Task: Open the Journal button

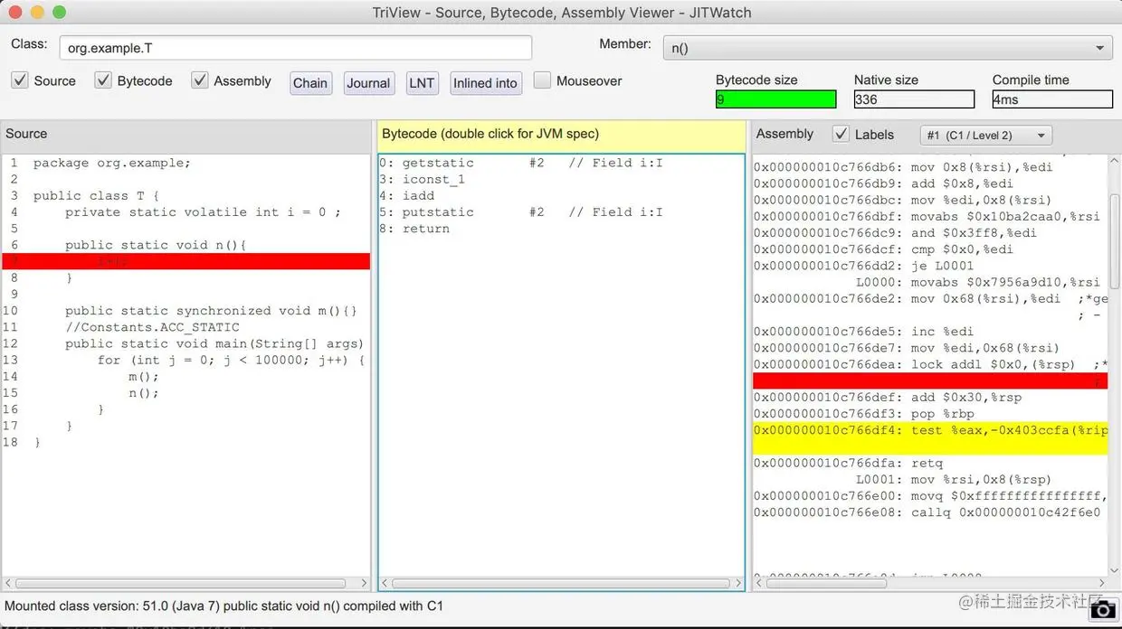Action: 368,83
